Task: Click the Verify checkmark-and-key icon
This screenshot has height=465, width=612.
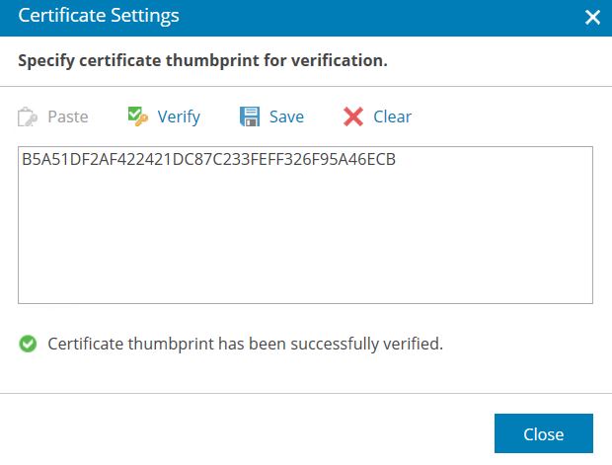Action: [138, 116]
